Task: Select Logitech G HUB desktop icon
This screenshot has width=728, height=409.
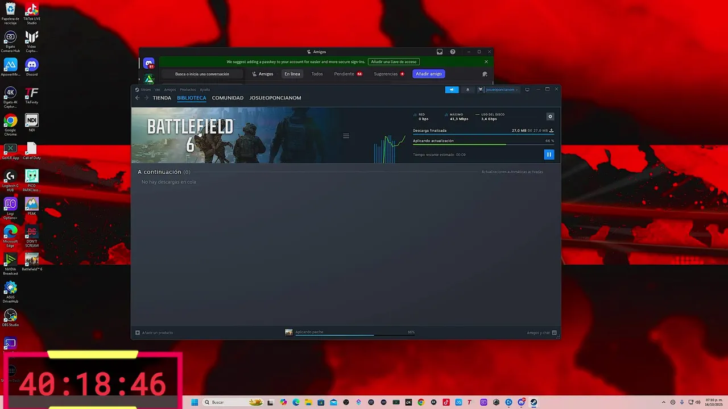Action: [x=10, y=181]
